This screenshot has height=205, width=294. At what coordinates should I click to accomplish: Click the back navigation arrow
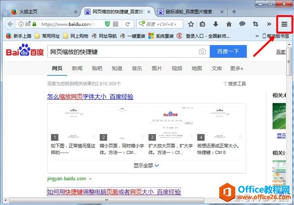[10, 24]
